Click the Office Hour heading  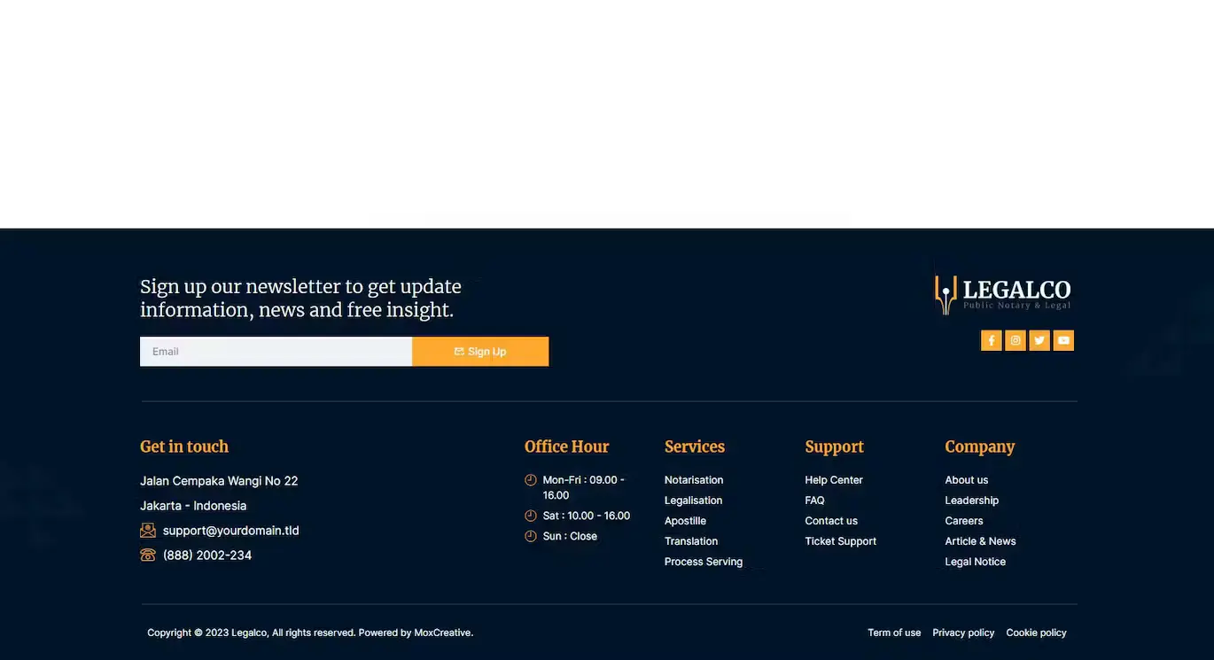(x=567, y=446)
